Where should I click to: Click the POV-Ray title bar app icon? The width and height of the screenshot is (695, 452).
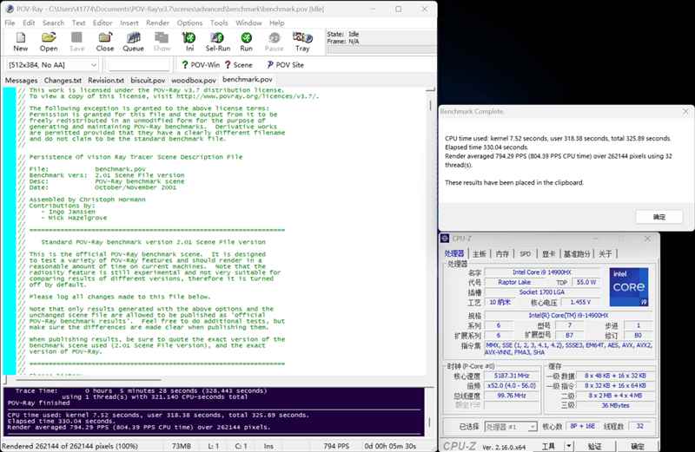[10, 9]
